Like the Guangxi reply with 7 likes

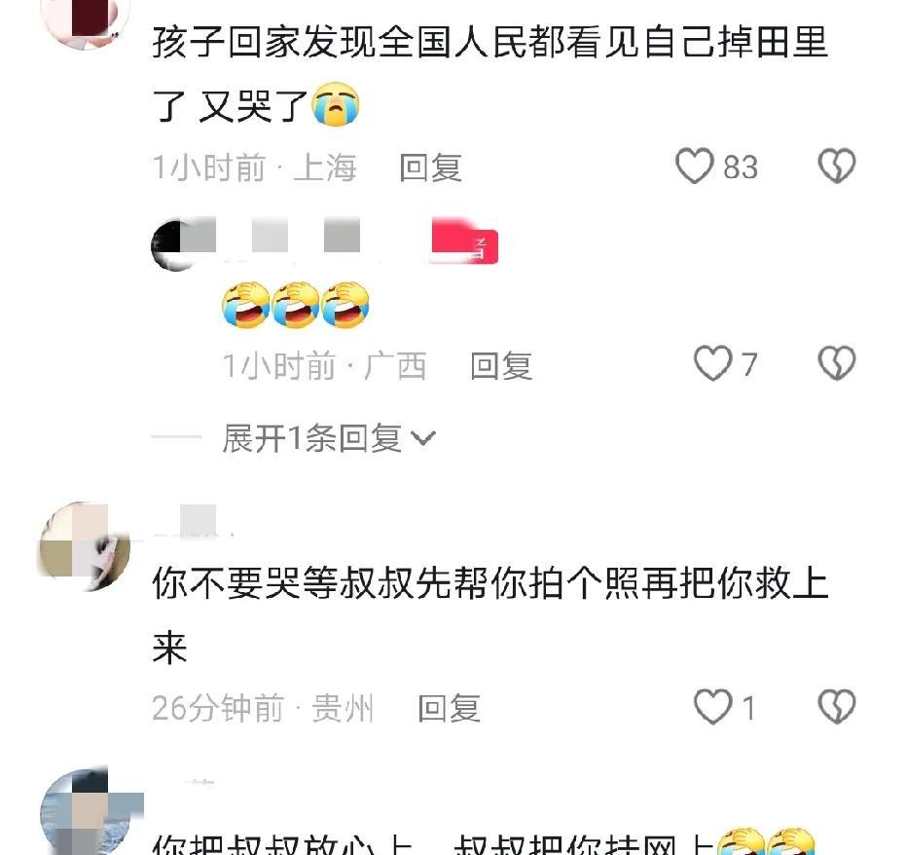click(712, 363)
